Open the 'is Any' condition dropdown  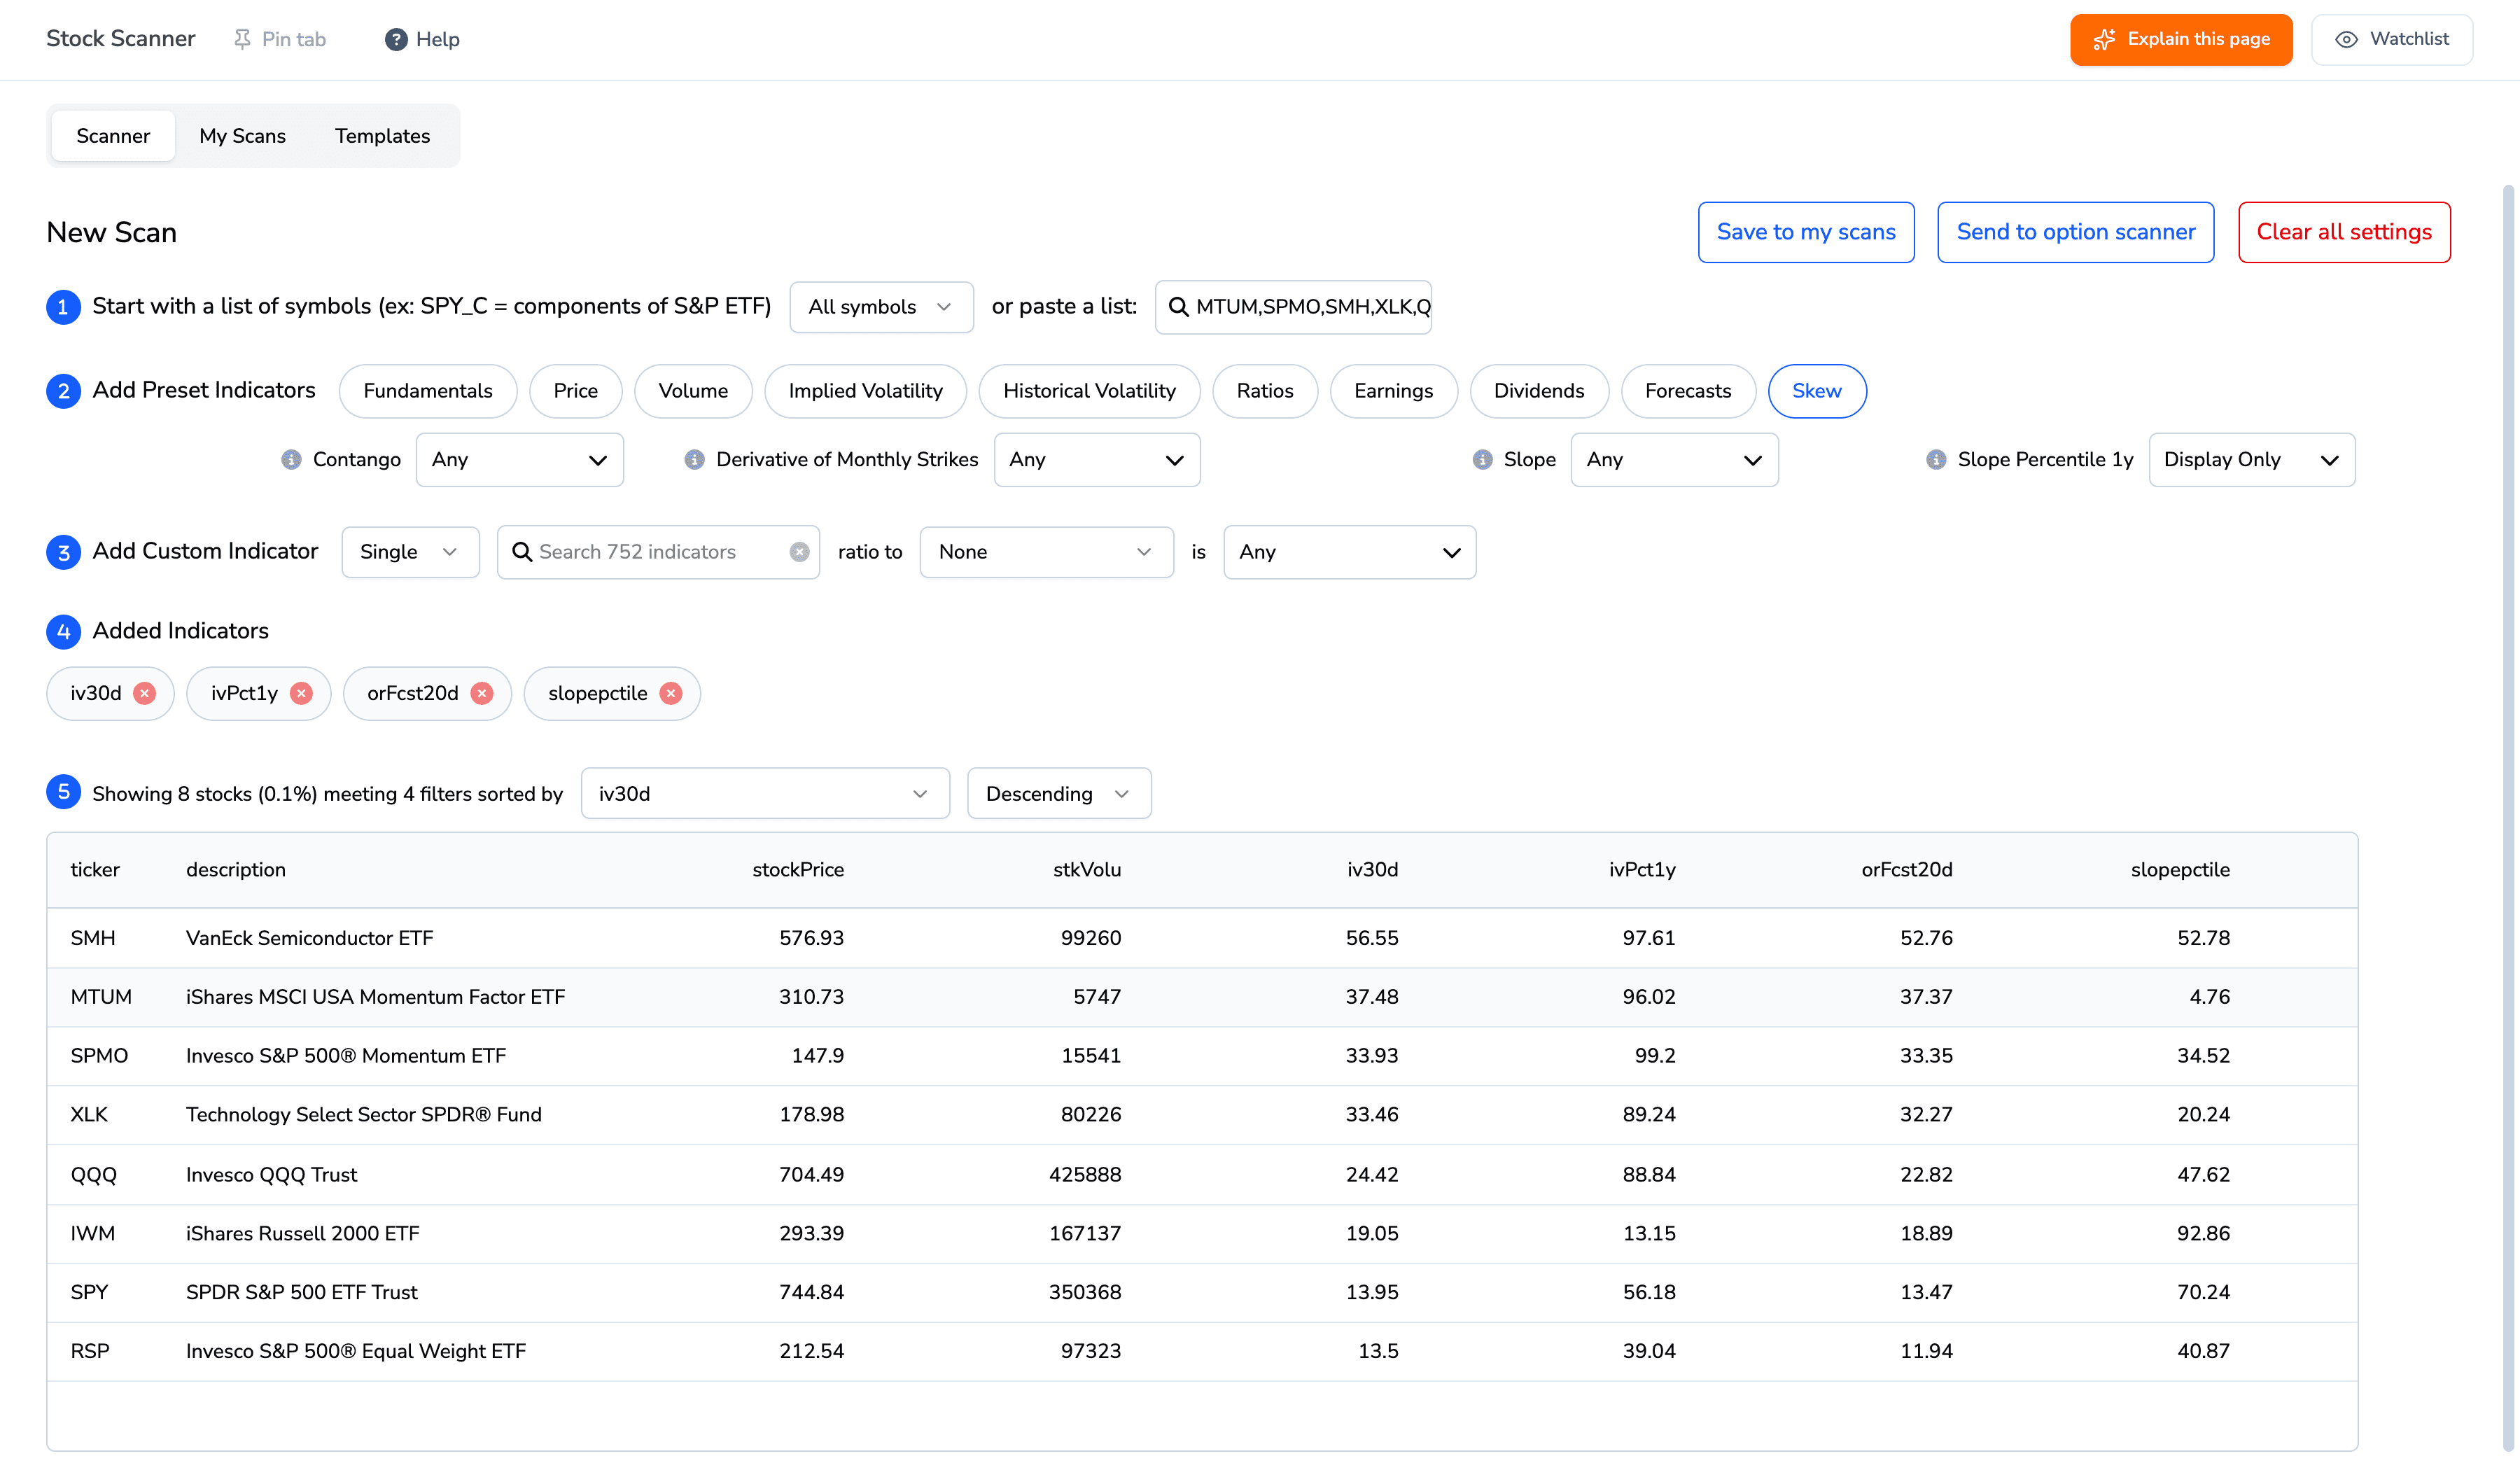tap(1349, 552)
